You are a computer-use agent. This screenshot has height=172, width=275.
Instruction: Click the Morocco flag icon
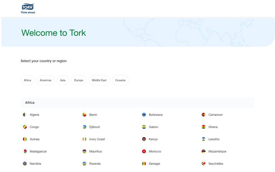[144, 151]
